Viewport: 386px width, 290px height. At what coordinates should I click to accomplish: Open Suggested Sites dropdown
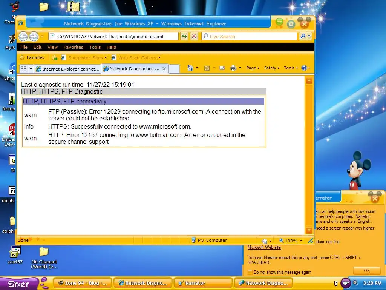84,58
